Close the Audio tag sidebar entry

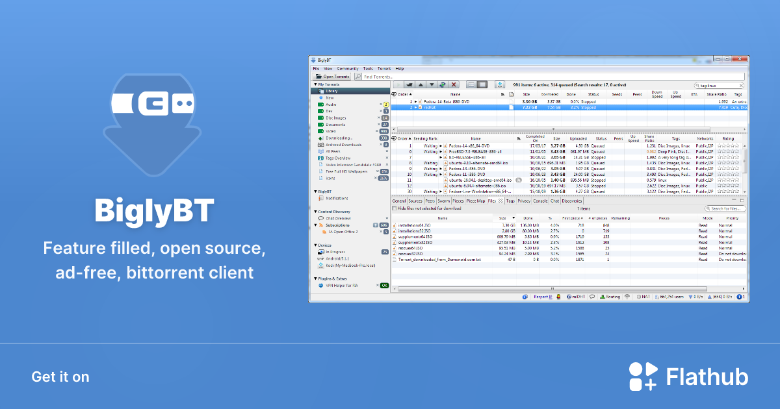(x=380, y=105)
